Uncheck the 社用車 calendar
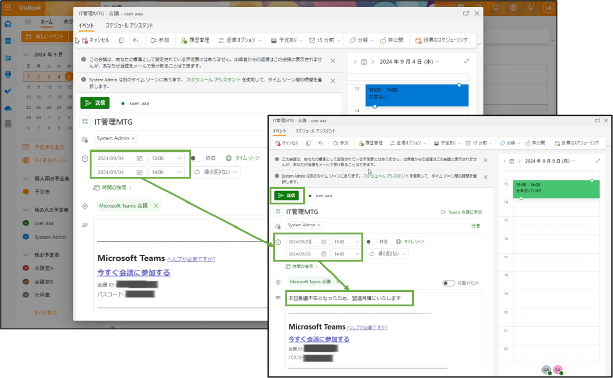 coord(26,295)
